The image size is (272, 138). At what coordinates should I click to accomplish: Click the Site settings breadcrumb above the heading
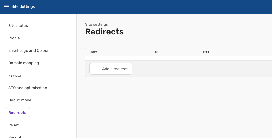click(x=96, y=24)
